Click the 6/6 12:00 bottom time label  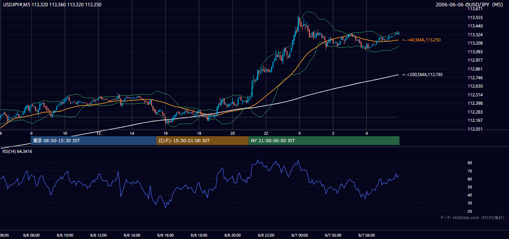[x=98, y=235]
